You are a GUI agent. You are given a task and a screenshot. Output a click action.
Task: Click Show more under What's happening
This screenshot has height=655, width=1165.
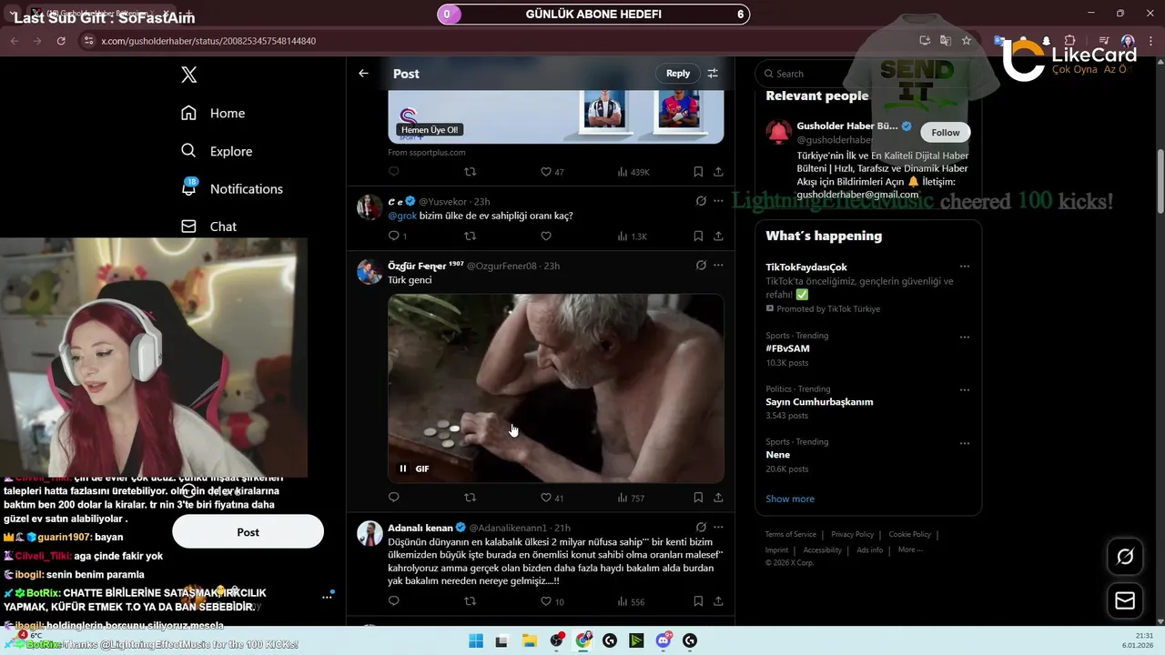coord(790,499)
